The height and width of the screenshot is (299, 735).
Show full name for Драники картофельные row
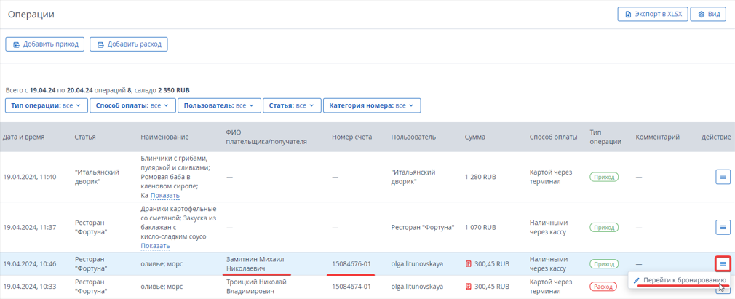click(x=155, y=246)
